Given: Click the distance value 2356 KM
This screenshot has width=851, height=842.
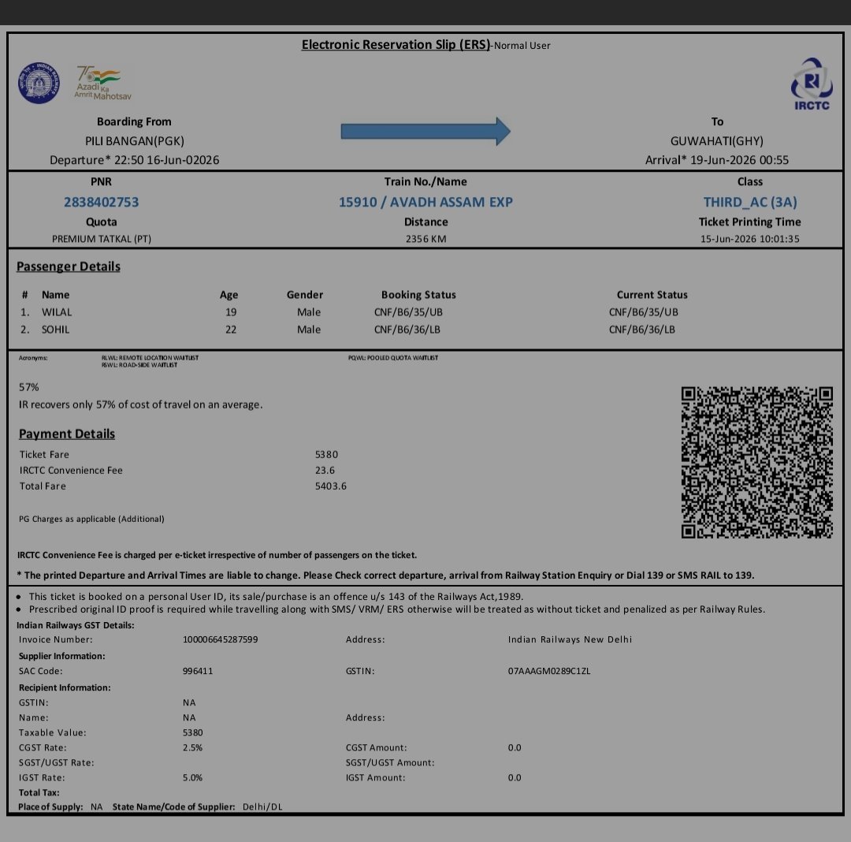Looking at the screenshot, I should pos(426,239).
